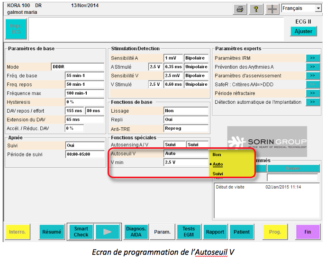The height and width of the screenshot is (261, 326).
Task: Open the Mode DDDR value field
Action: [x=77, y=67]
